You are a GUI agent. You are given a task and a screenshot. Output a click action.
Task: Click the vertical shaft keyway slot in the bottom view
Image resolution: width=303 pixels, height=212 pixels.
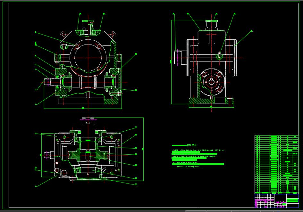(x=88, y=155)
